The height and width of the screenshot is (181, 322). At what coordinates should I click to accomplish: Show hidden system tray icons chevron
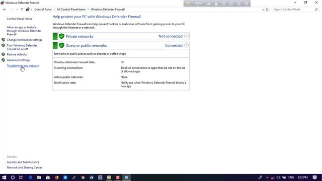(267, 177)
